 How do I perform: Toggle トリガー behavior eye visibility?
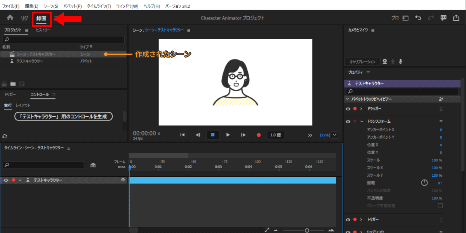(x=348, y=220)
